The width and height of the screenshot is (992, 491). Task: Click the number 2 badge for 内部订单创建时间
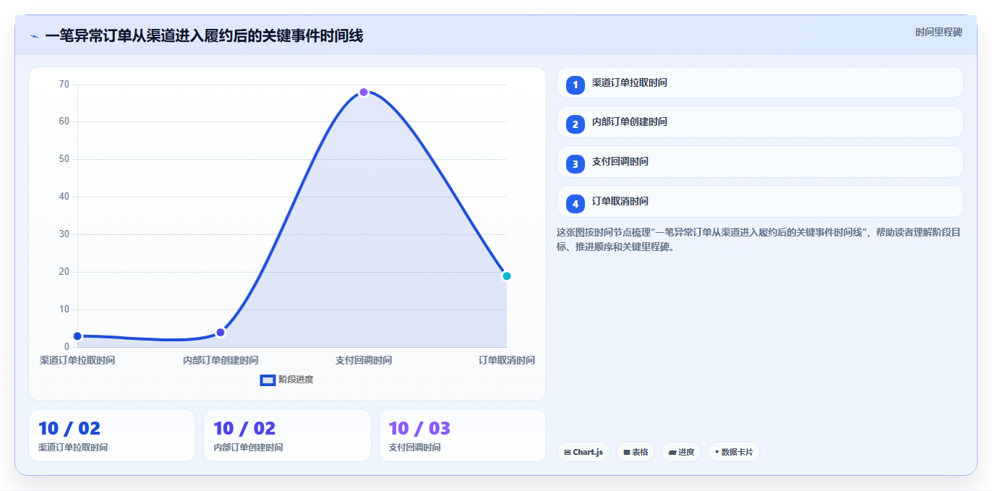pos(576,124)
